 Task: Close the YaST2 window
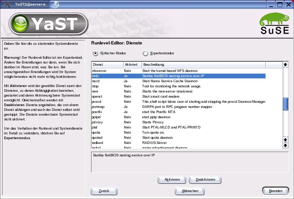[289, 5]
